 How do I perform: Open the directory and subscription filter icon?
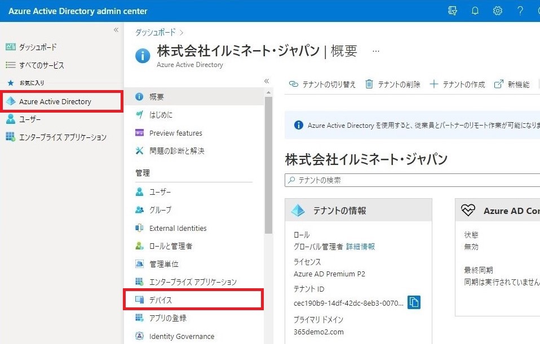(453, 11)
